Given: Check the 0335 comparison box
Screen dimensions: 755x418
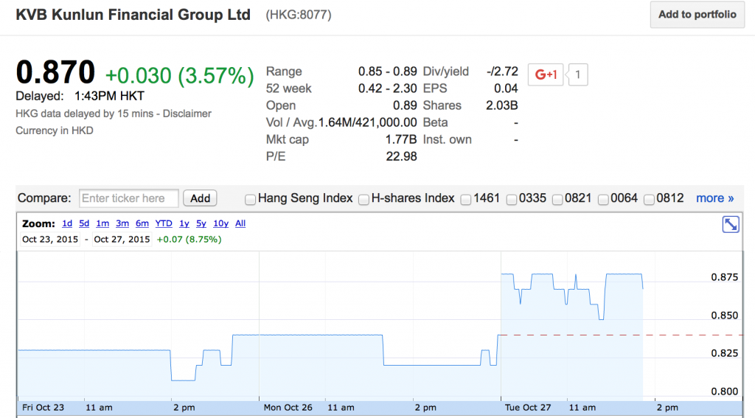Looking at the screenshot, I should (512, 199).
